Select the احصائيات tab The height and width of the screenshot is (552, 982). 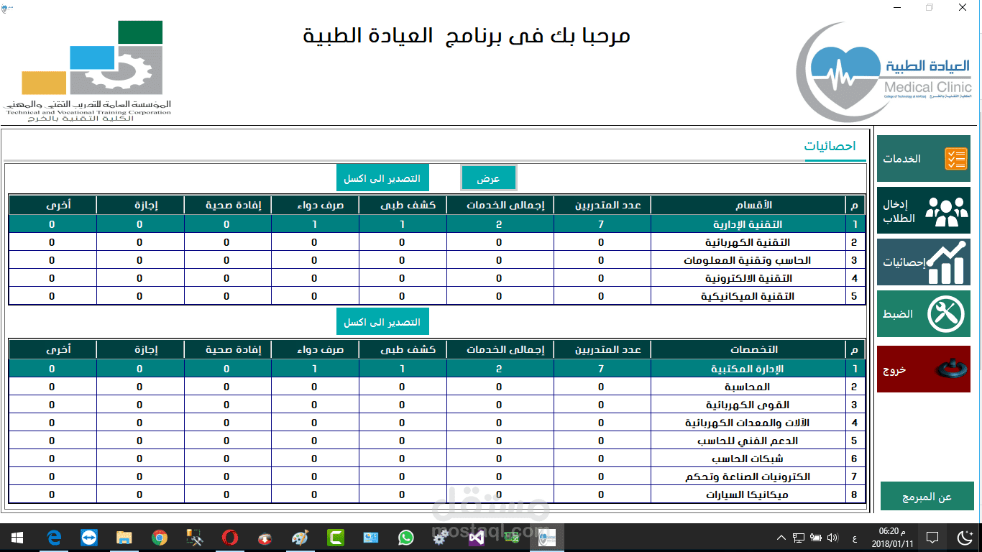point(830,146)
